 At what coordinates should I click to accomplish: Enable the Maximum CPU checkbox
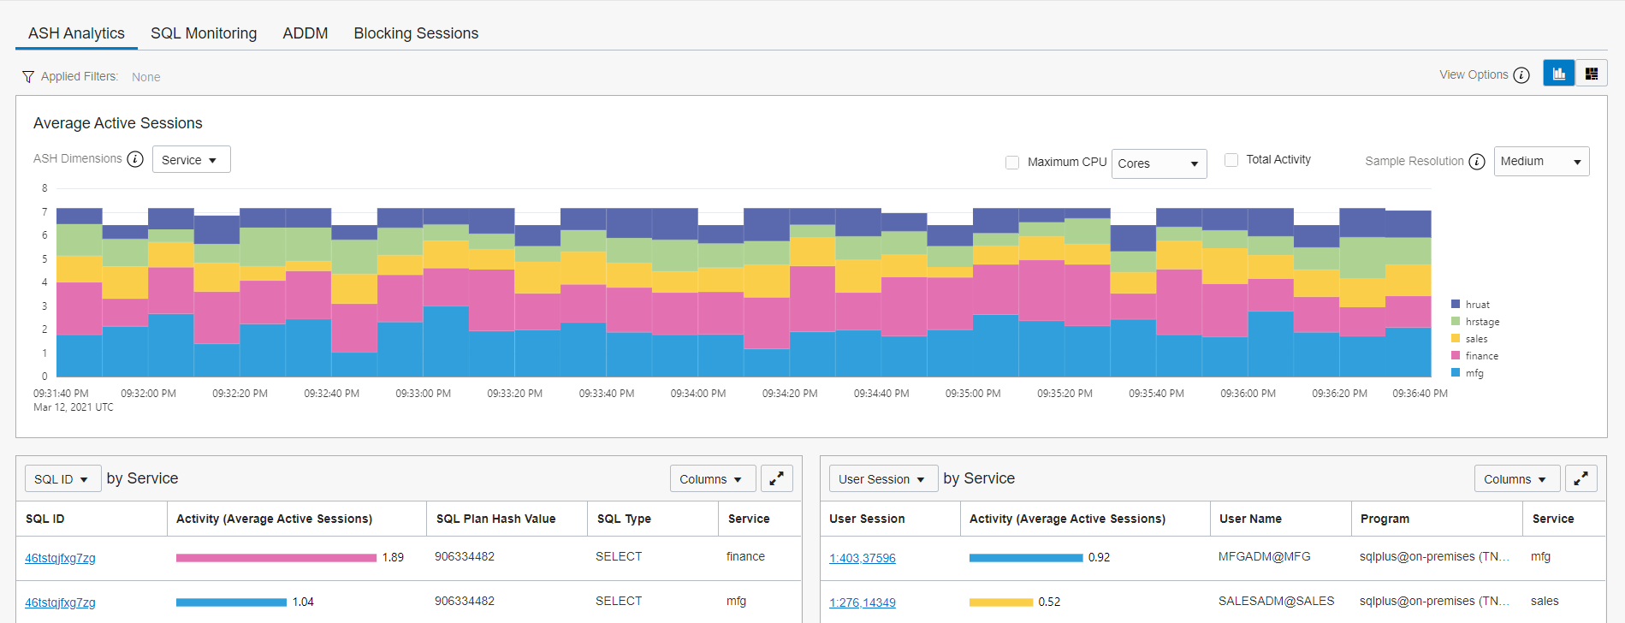click(x=1012, y=162)
